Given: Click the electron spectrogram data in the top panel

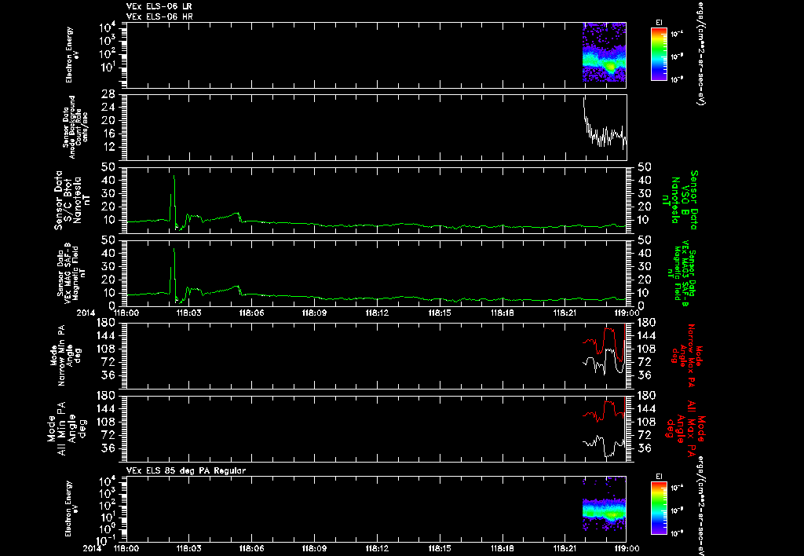Looking at the screenshot, I should (x=604, y=53).
